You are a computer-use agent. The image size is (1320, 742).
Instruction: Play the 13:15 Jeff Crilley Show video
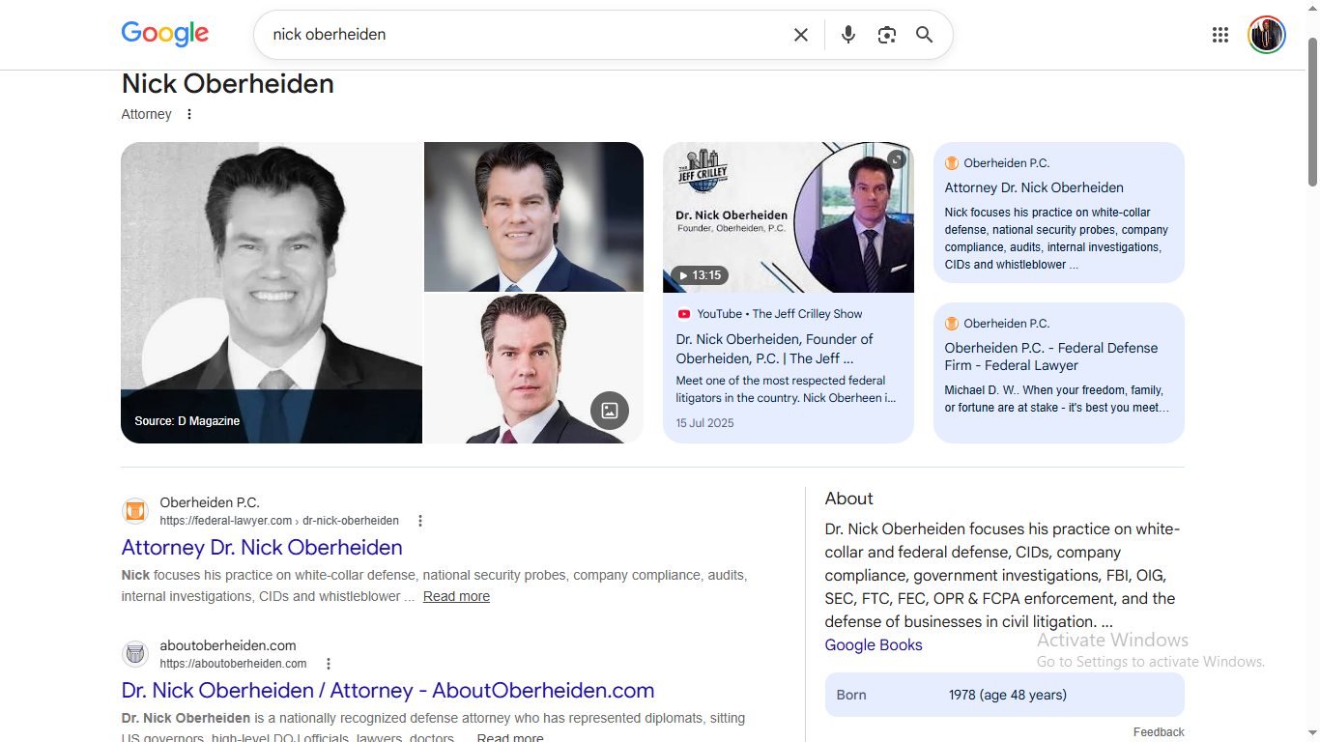pyautogui.click(x=789, y=217)
